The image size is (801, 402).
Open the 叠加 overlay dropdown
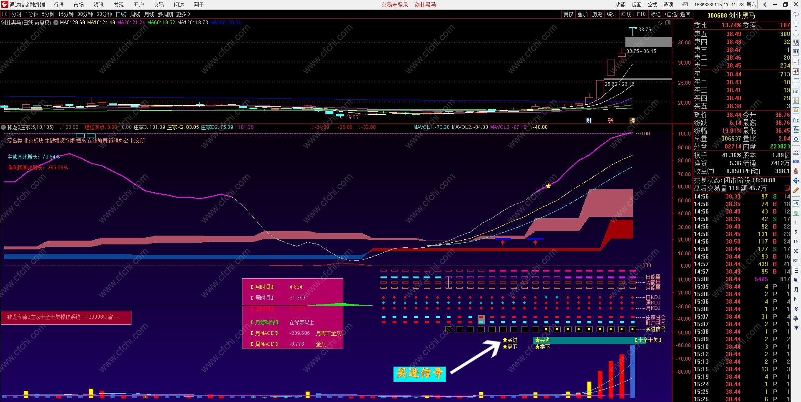pyautogui.click(x=582, y=14)
